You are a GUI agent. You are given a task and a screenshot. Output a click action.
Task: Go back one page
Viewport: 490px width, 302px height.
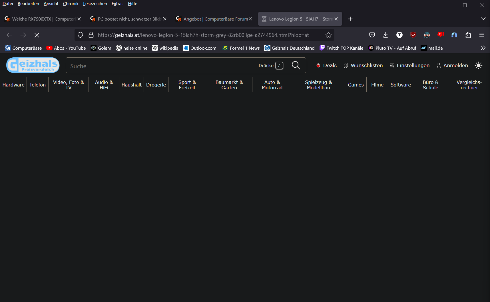9,35
